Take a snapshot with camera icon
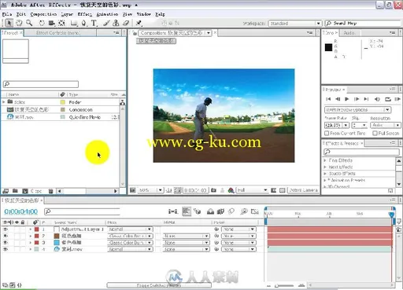The height and width of the screenshot is (290, 403). pos(213,190)
